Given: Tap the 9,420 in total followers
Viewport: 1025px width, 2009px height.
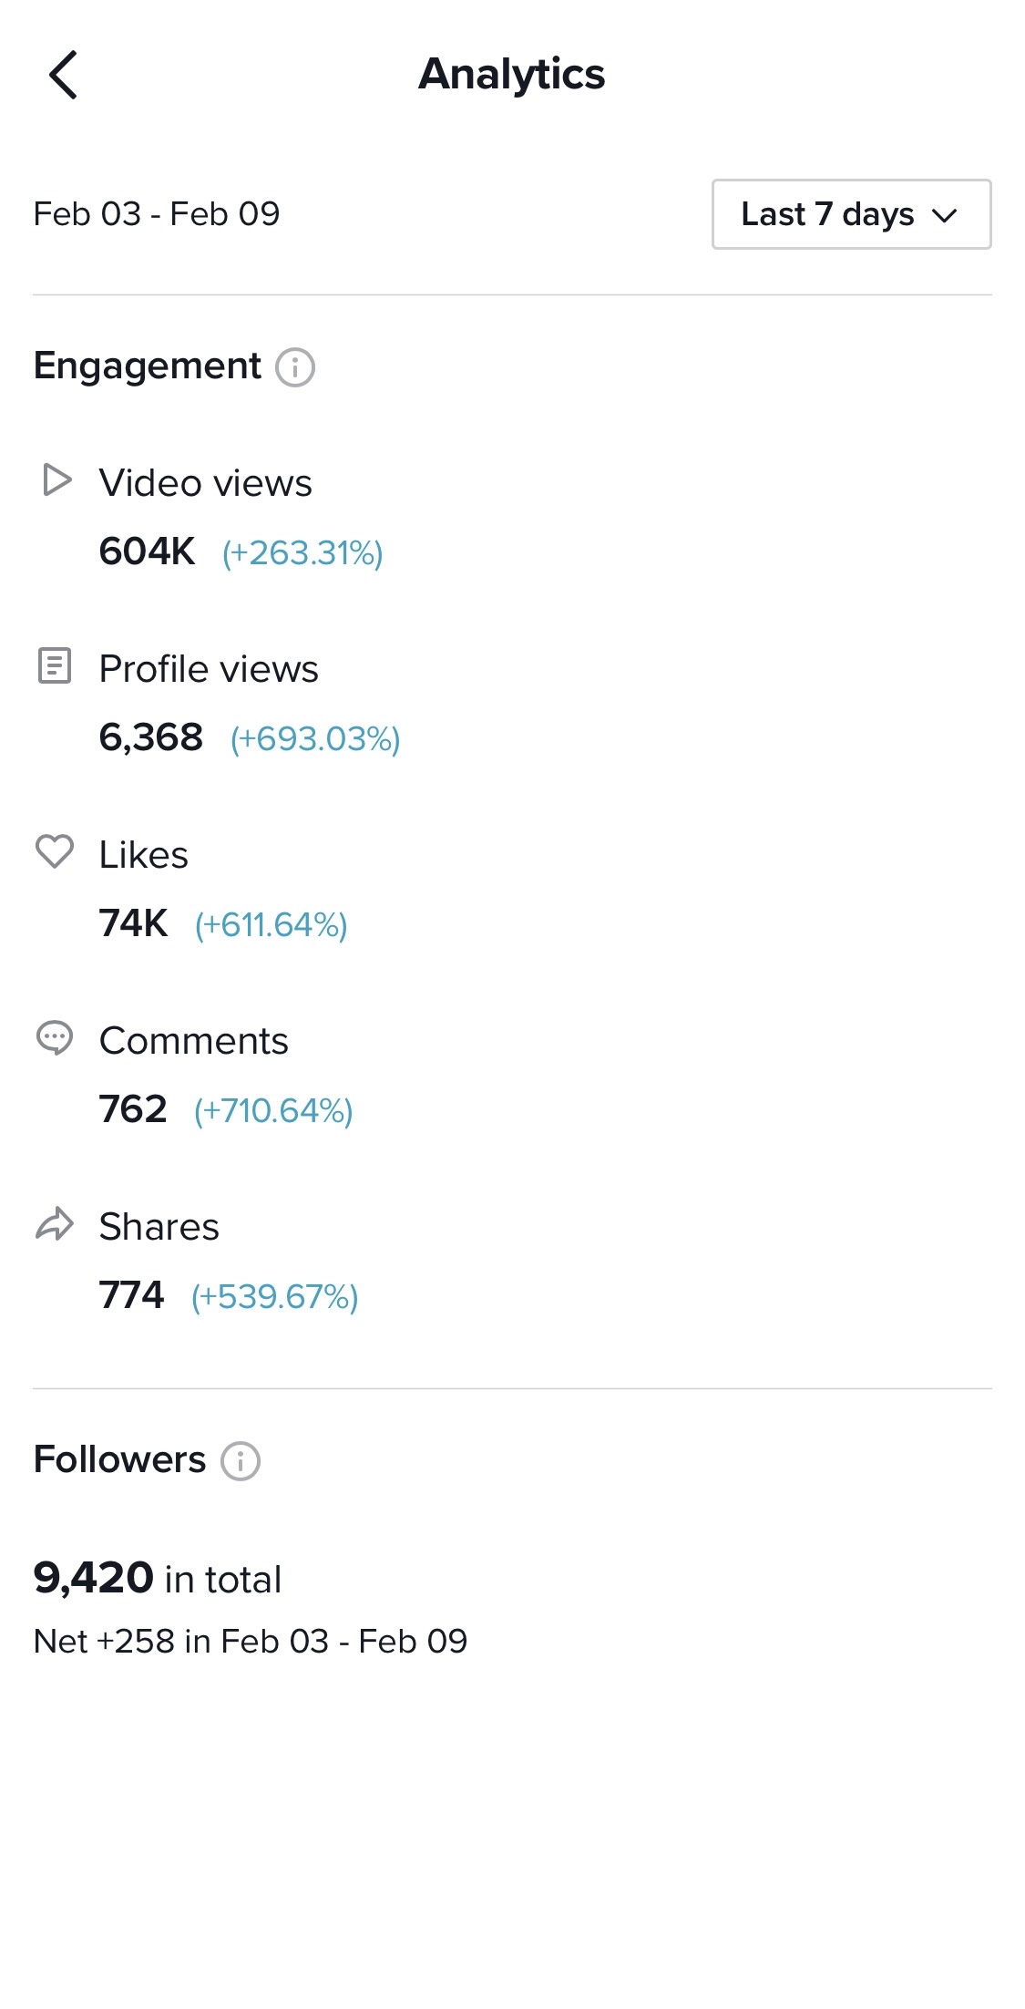Looking at the screenshot, I should (x=158, y=1578).
